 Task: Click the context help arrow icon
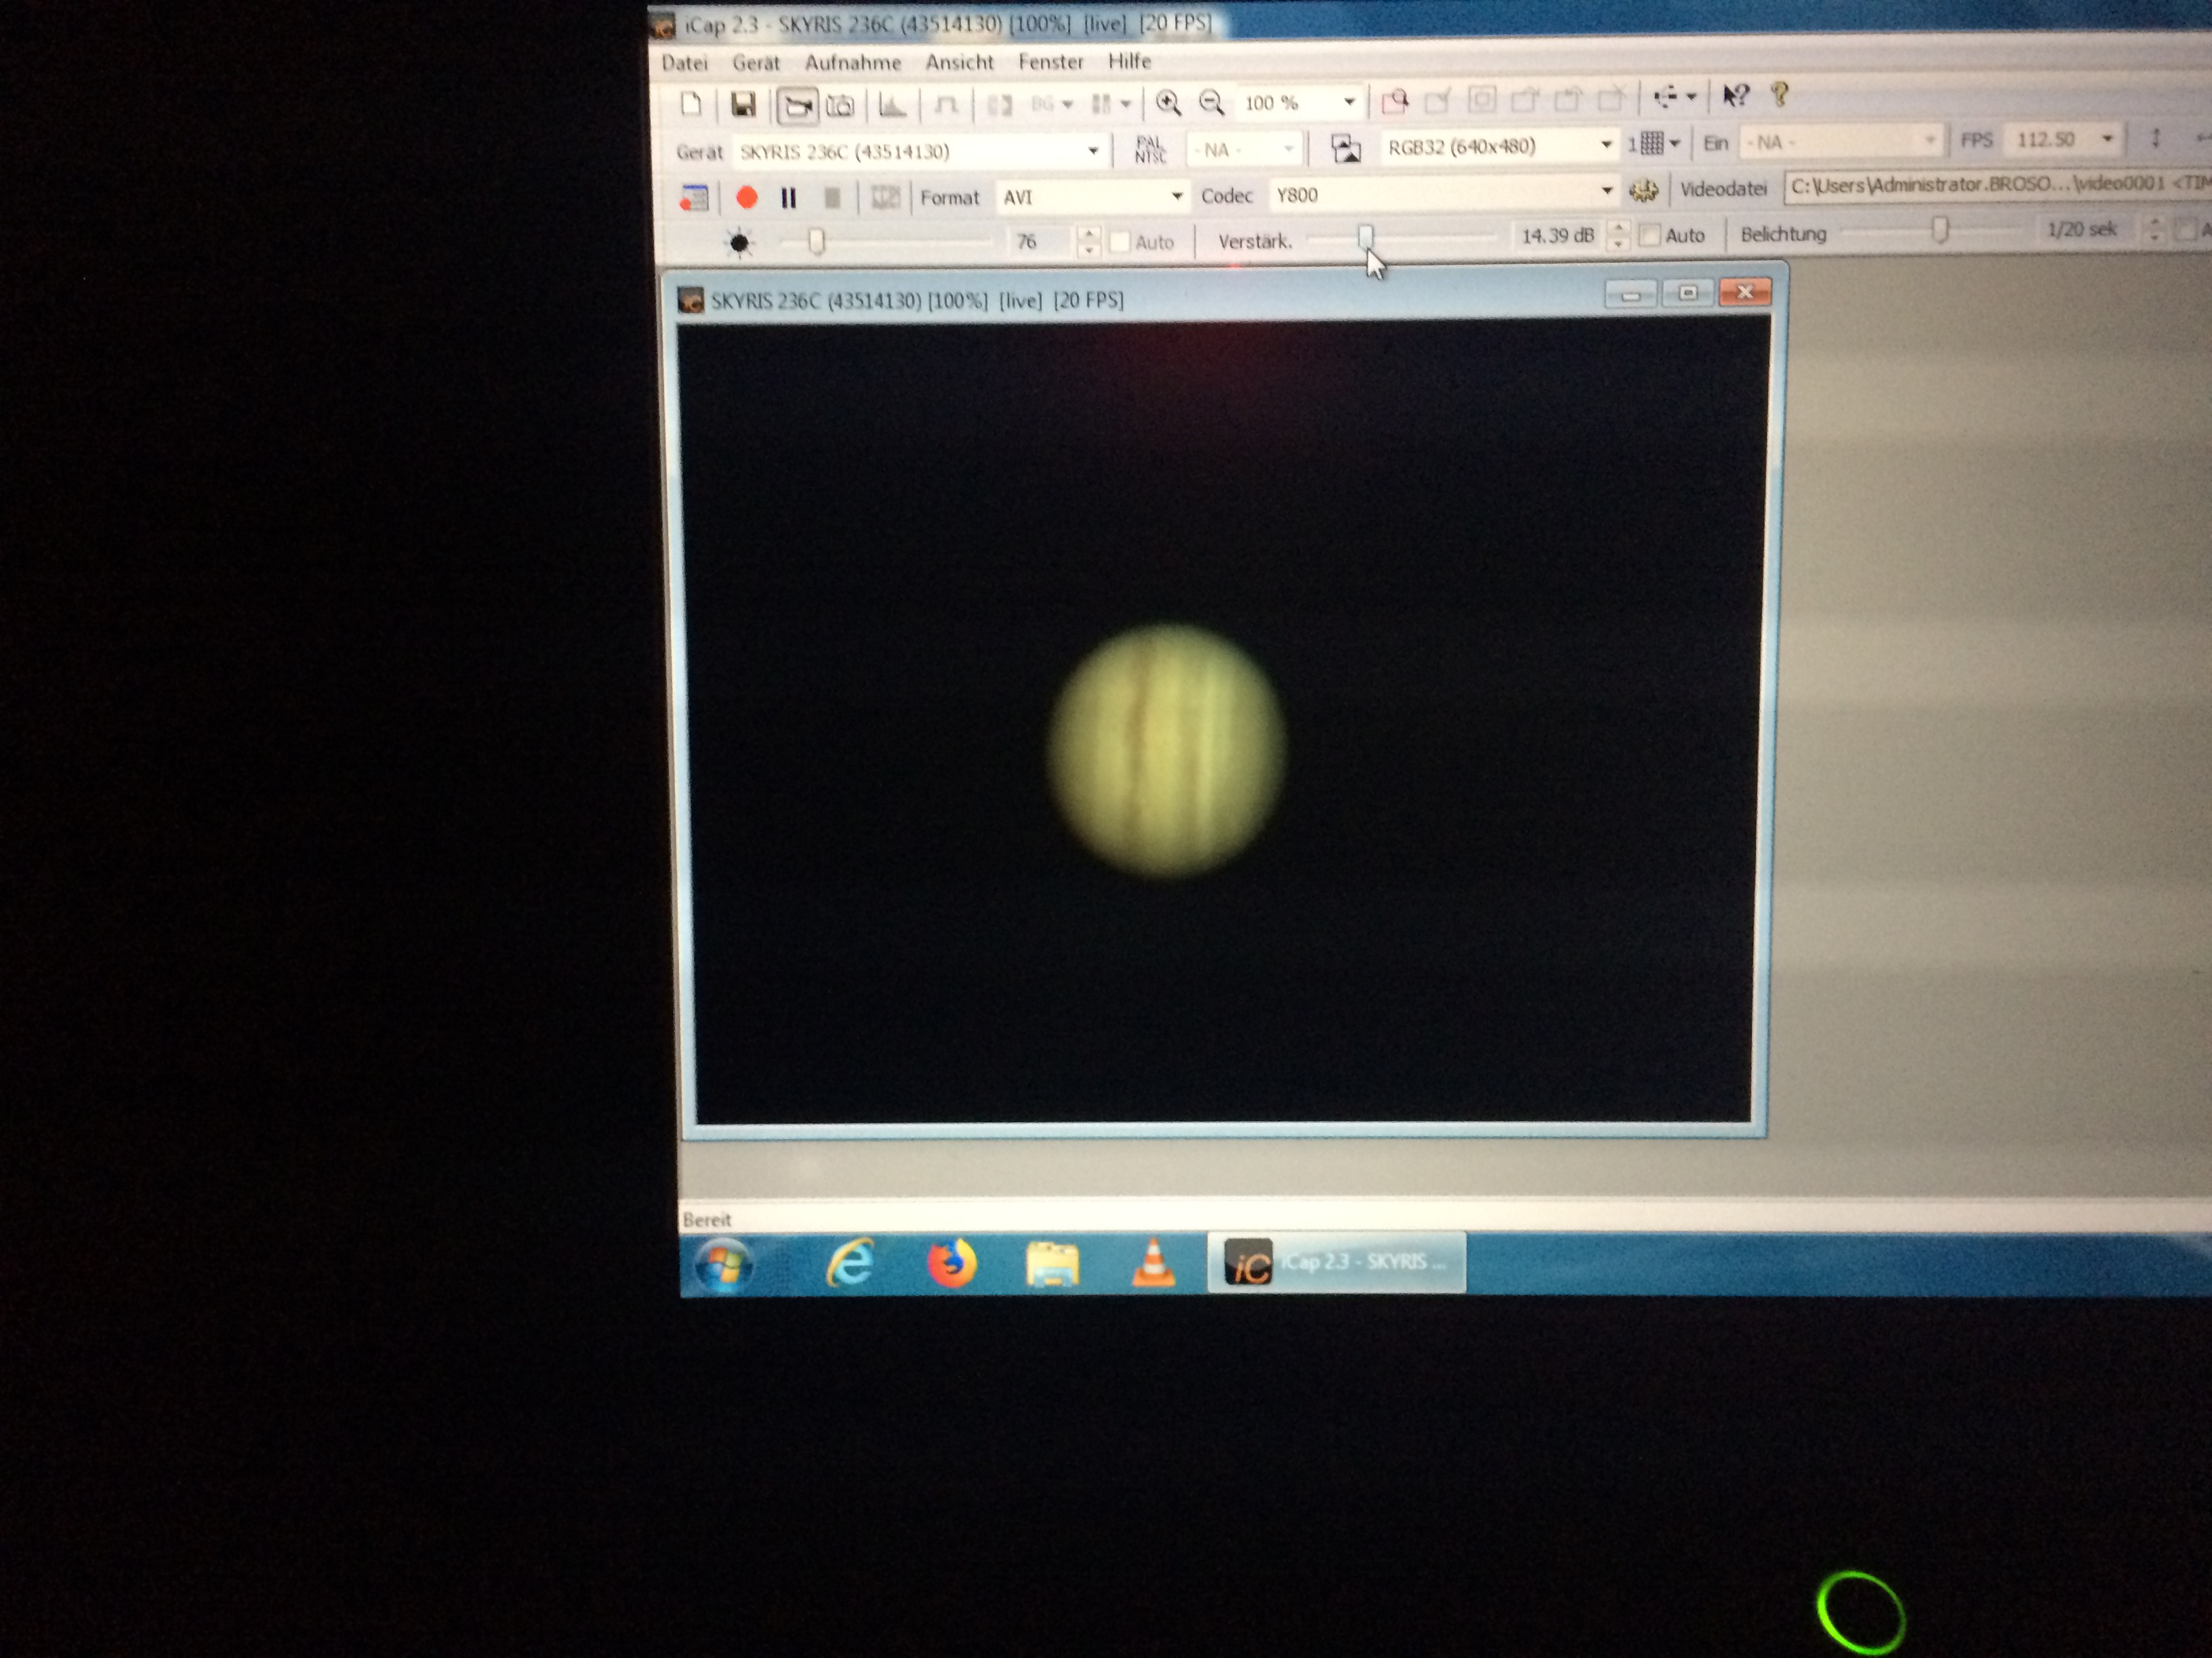tap(1735, 96)
